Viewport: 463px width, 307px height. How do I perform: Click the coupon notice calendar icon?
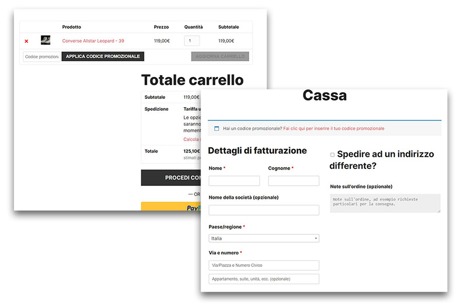[x=217, y=128]
